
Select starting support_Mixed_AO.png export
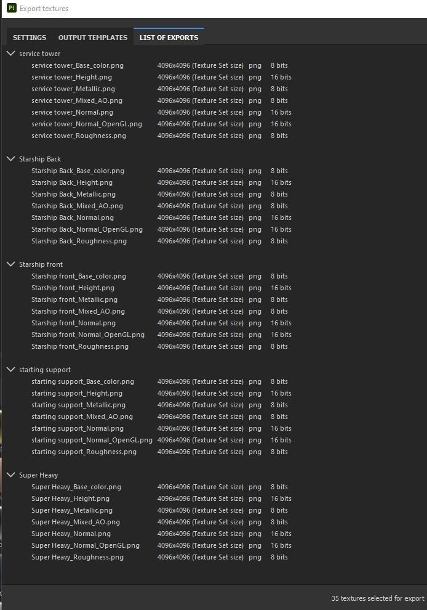pos(82,417)
